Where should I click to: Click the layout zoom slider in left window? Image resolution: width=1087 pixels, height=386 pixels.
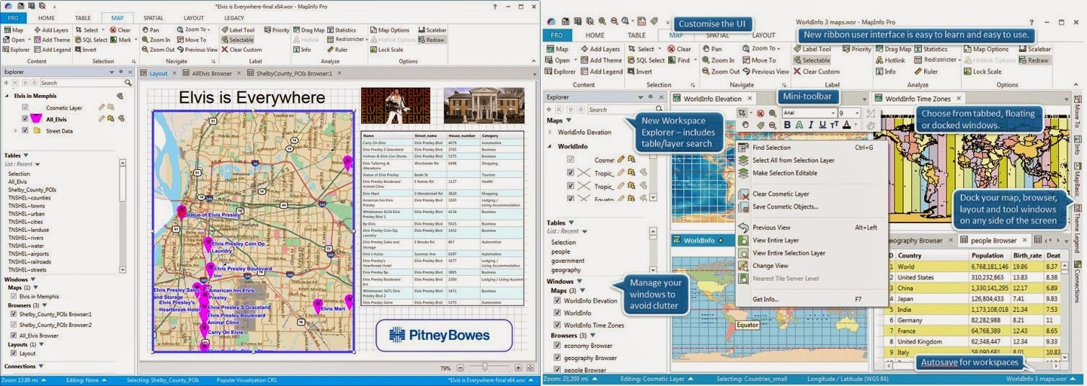tap(487, 367)
